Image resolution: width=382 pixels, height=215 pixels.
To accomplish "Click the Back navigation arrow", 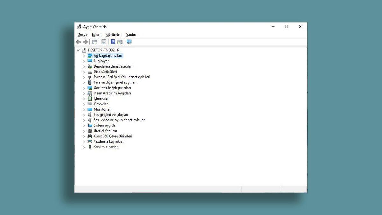I will pos(79,42).
